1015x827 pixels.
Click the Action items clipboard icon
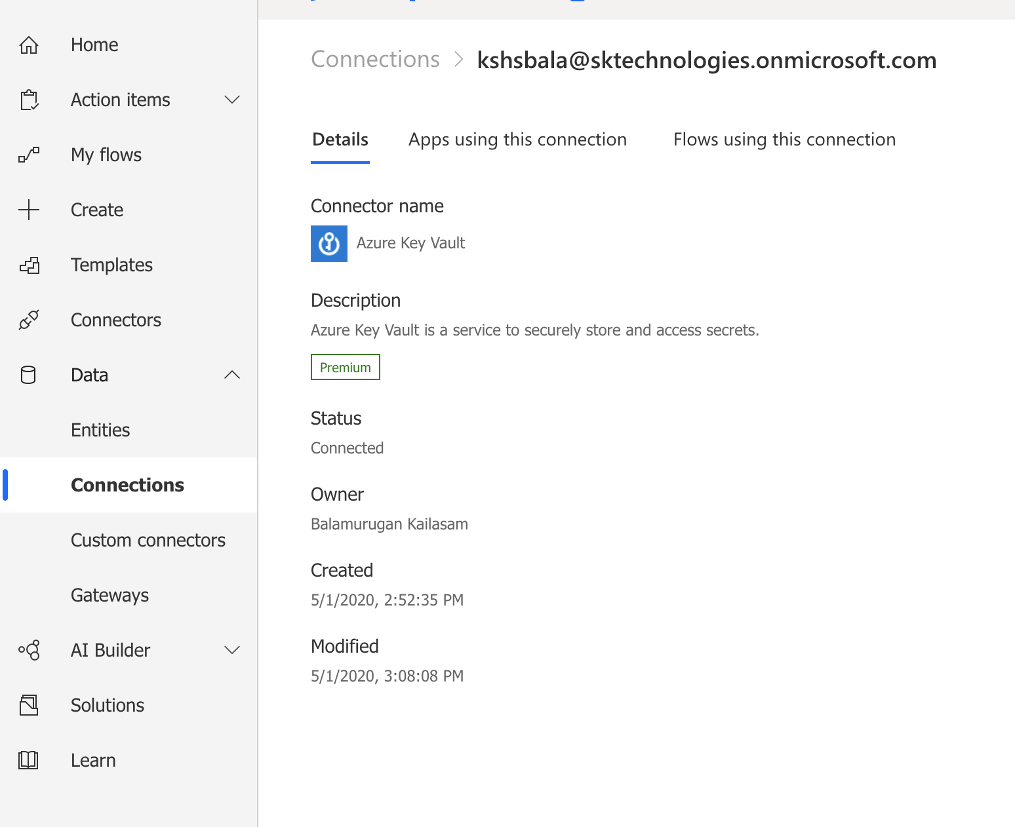coord(29,100)
